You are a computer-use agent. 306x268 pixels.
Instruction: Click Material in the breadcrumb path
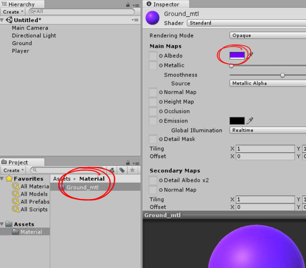(x=92, y=179)
